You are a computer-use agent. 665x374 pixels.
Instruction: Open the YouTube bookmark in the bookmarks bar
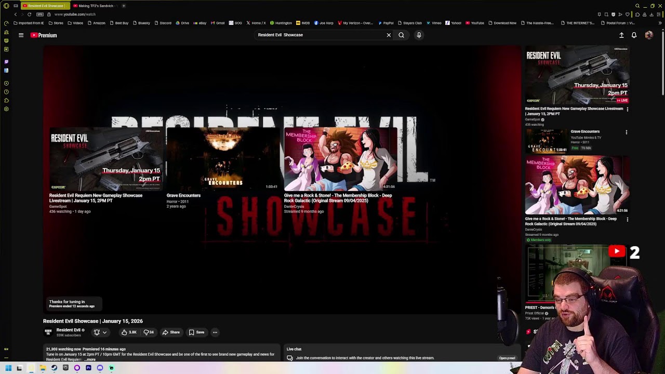point(475,23)
